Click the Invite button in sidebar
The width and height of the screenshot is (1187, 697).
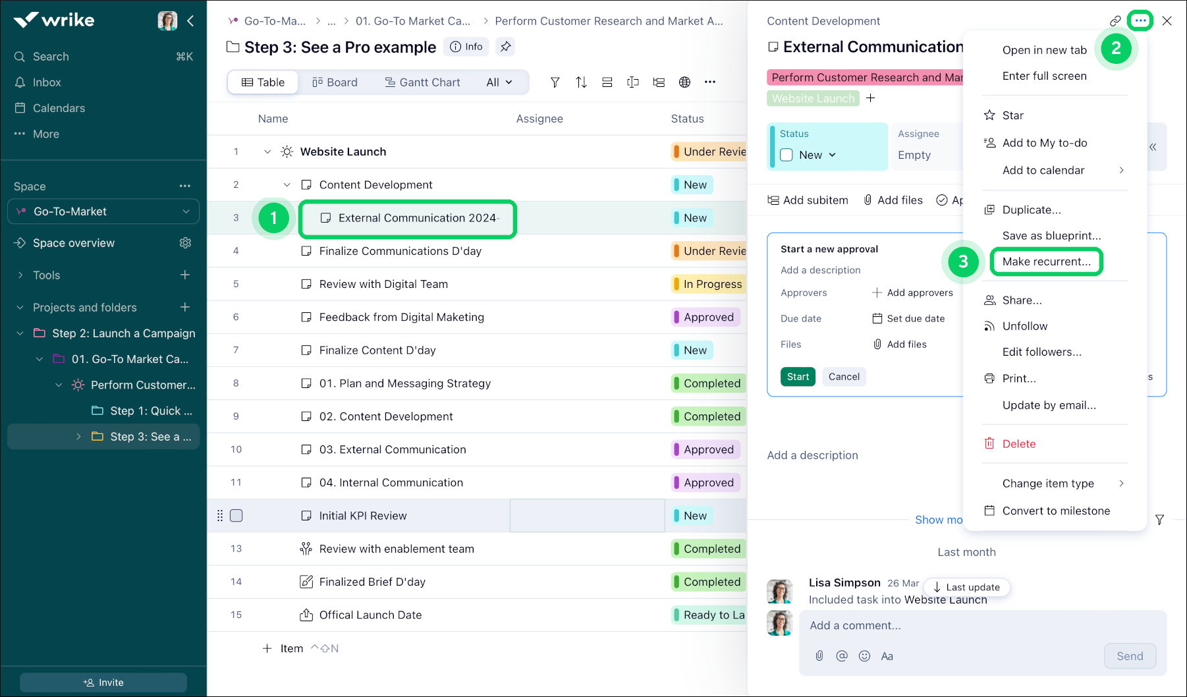coord(103,683)
